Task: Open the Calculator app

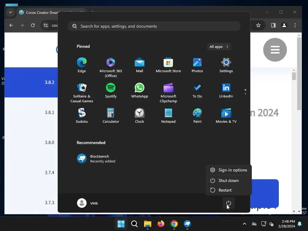Action: point(111,116)
